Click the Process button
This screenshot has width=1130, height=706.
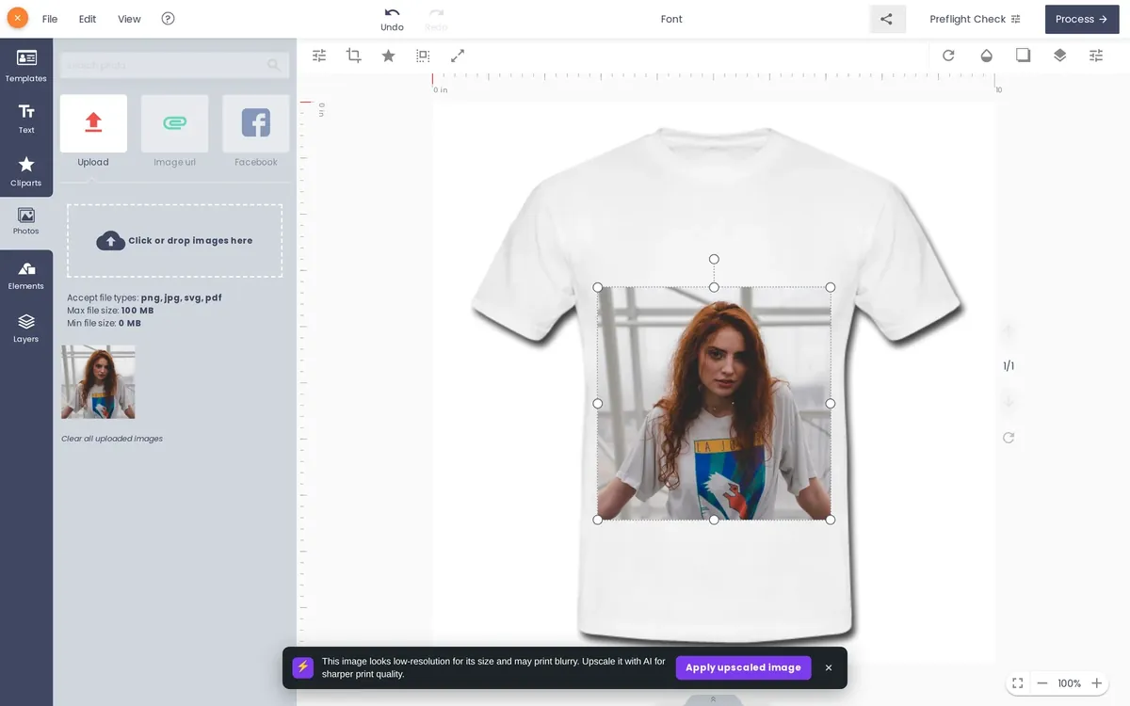click(1082, 19)
